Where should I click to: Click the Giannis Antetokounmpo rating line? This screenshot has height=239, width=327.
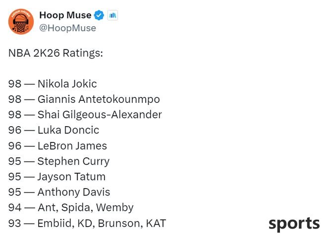[84, 99]
